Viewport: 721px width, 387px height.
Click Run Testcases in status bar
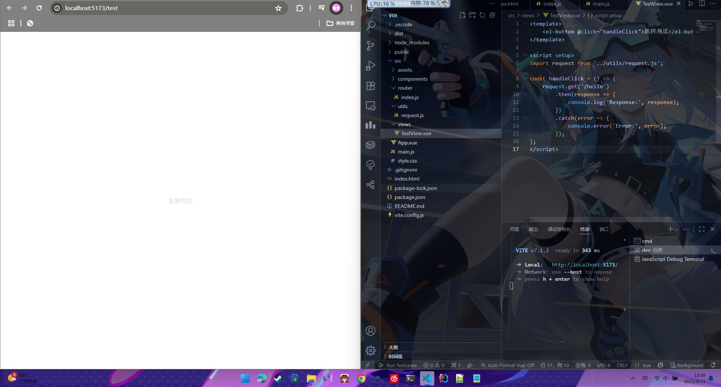pos(398,365)
